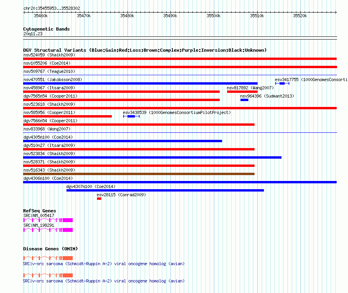Click the dgv4306n100 (Coe2014) gain bar
This screenshot has width=348, height=293.
tap(180, 182)
